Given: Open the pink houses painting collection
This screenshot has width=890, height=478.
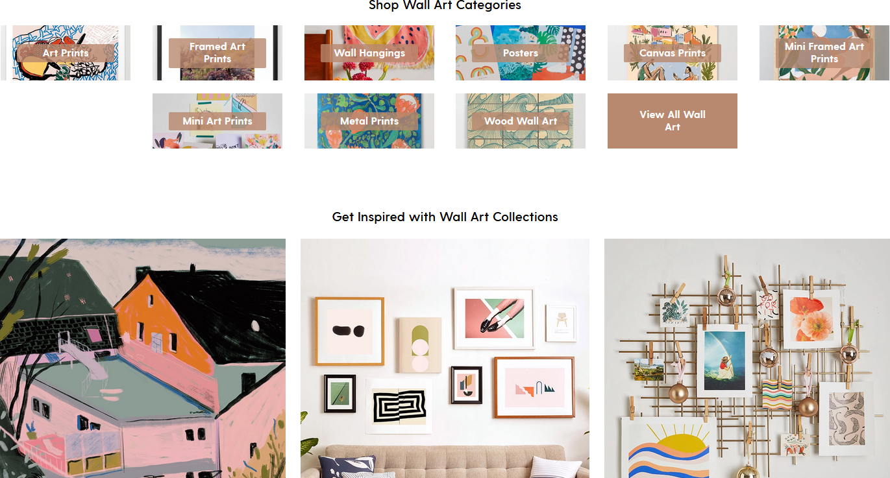Looking at the screenshot, I should (143, 358).
